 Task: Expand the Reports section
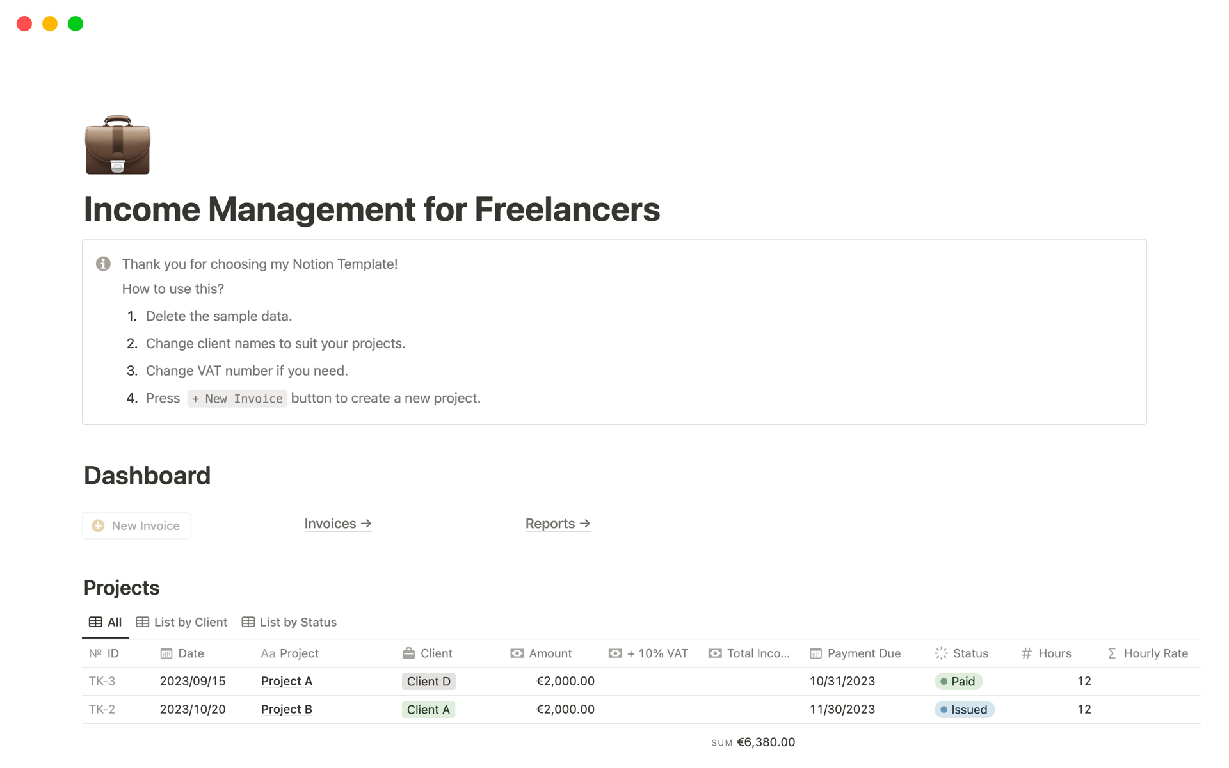(556, 524)
